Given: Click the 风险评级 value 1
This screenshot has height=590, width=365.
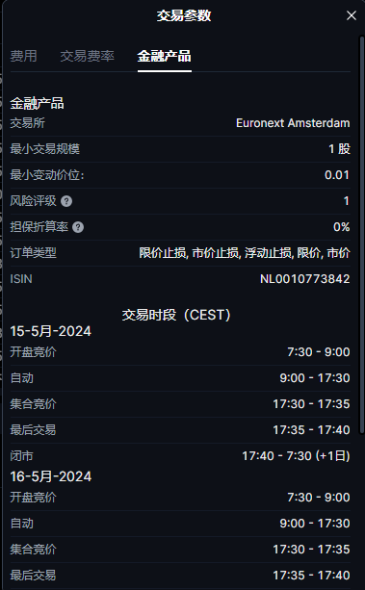Looking at the screenshot, I should (347, 201).
